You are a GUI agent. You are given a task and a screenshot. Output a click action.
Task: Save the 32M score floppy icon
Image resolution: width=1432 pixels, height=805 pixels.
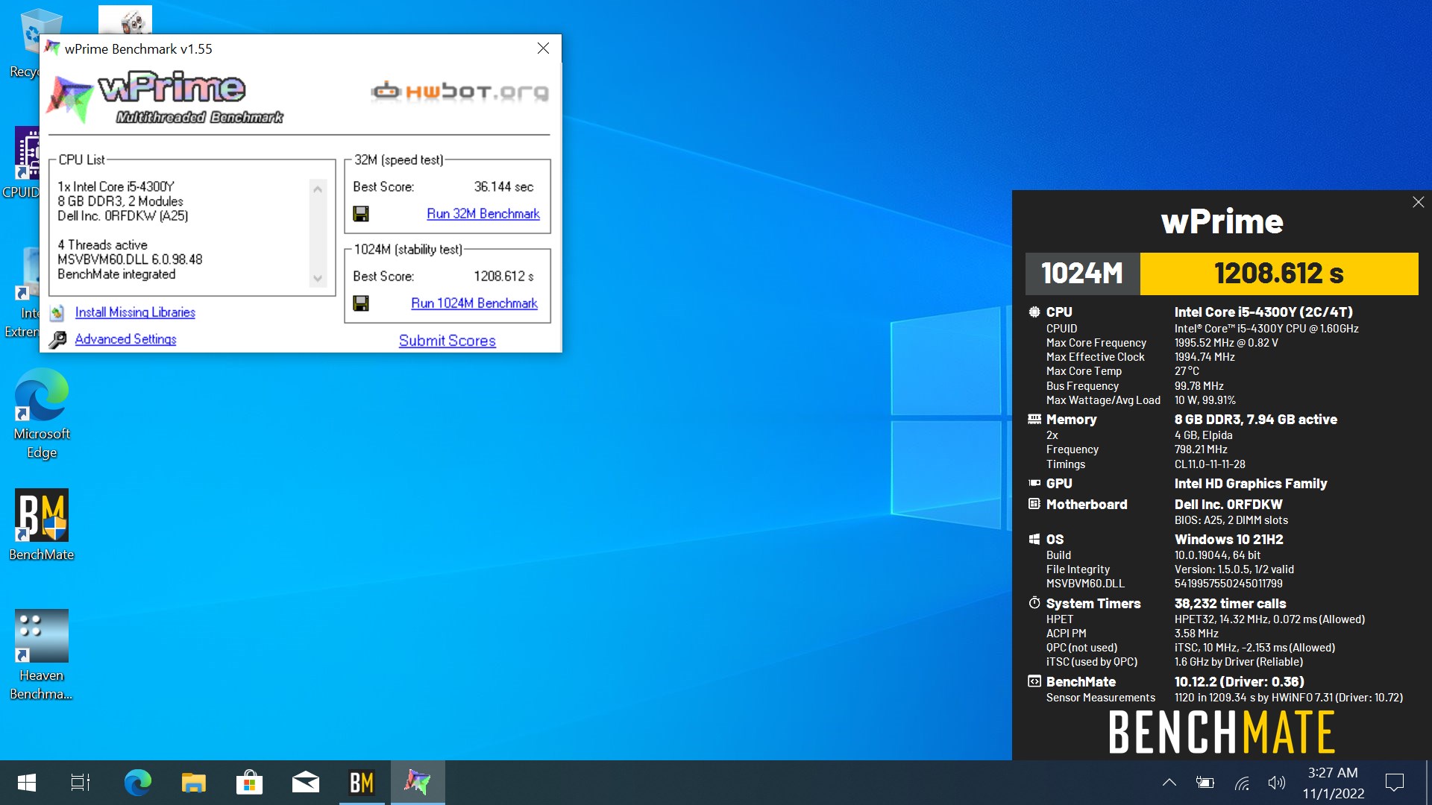click(x=361, y=214)
